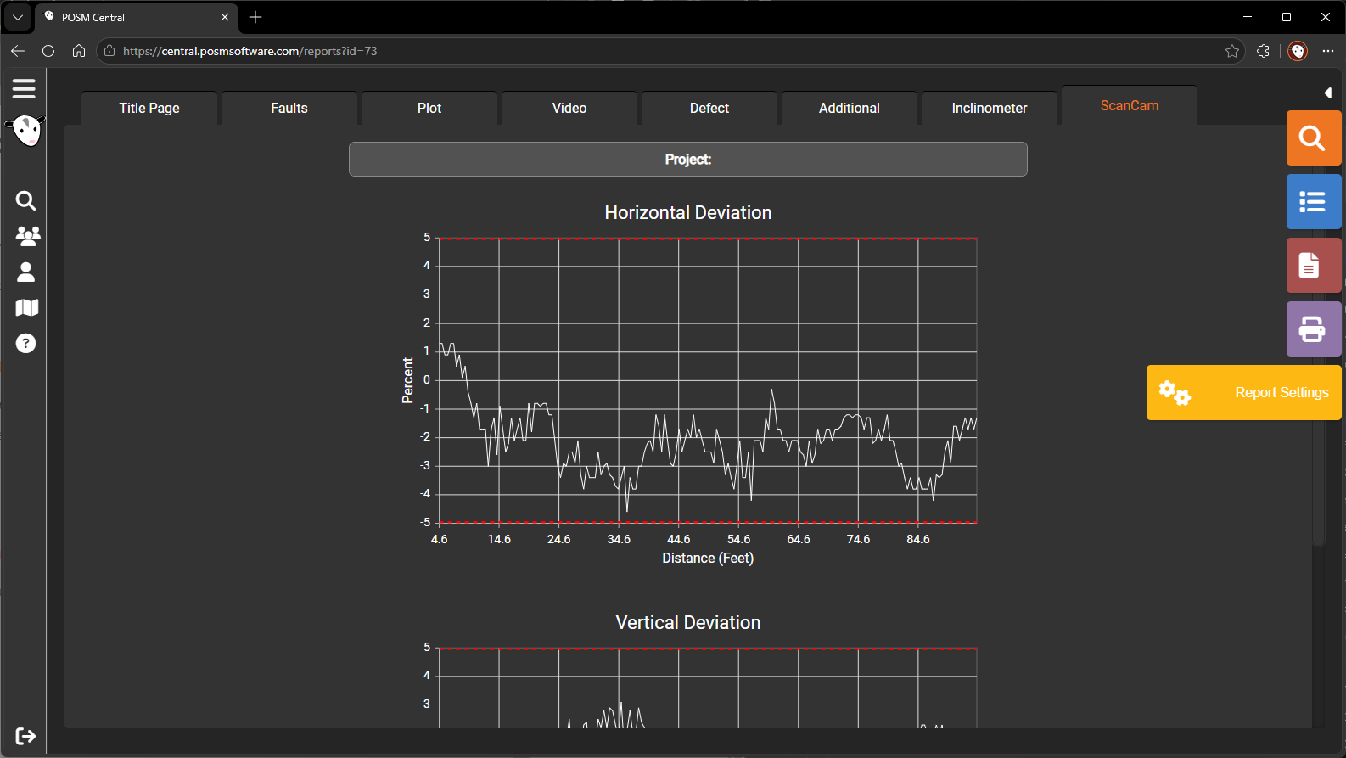Open the tab list dropdown arrow
The height and width of the screenshot is (758, 1346).
[17, 17]
